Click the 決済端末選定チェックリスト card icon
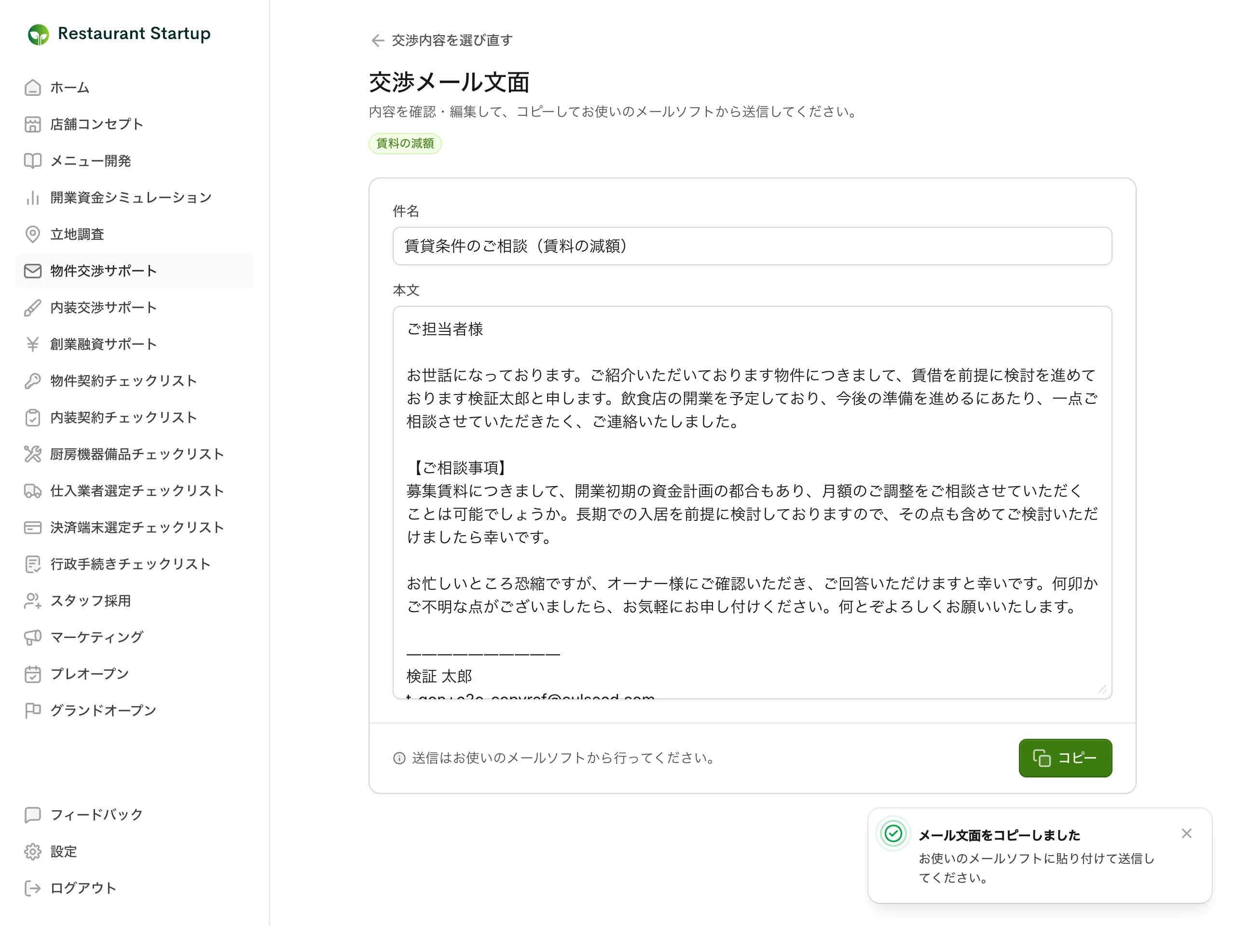1235x926 pixels. [33, 528]
